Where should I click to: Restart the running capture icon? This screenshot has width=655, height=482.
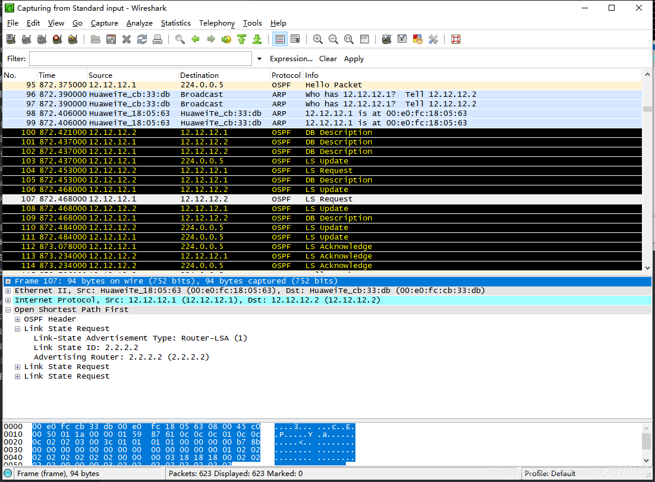pos(73,39)
